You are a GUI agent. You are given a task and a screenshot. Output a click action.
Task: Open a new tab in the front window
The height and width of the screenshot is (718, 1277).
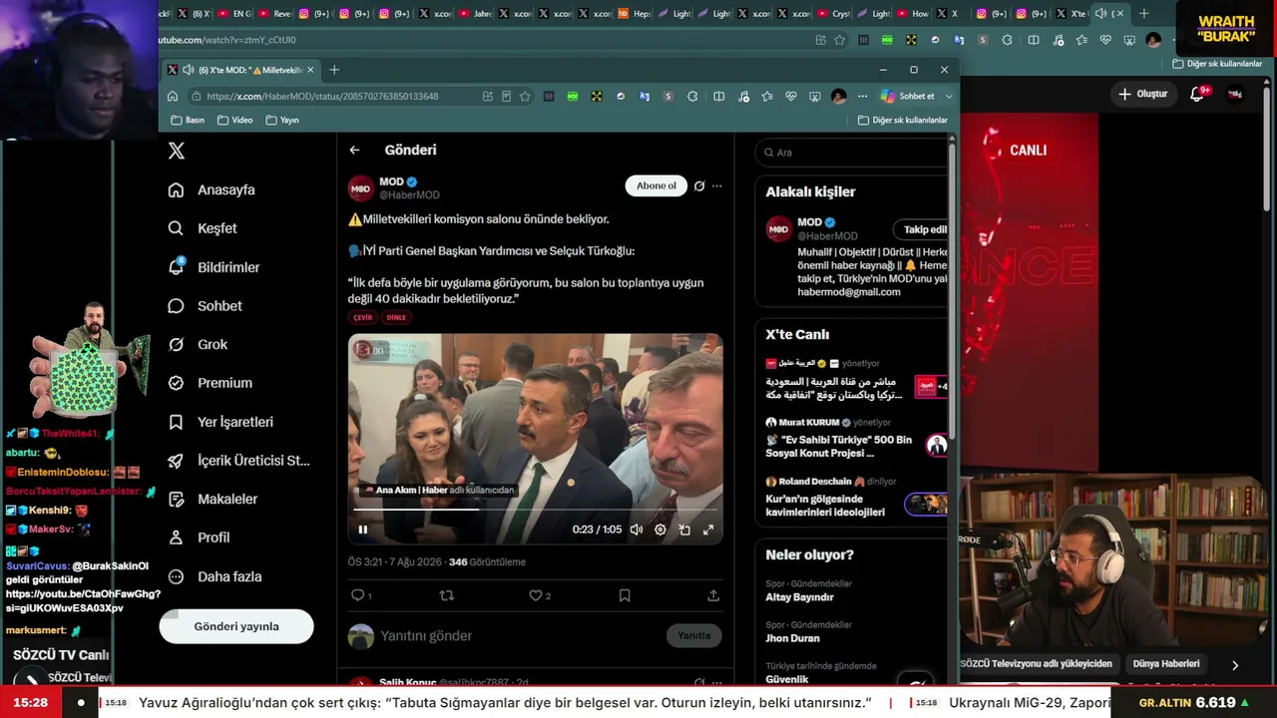334,70
